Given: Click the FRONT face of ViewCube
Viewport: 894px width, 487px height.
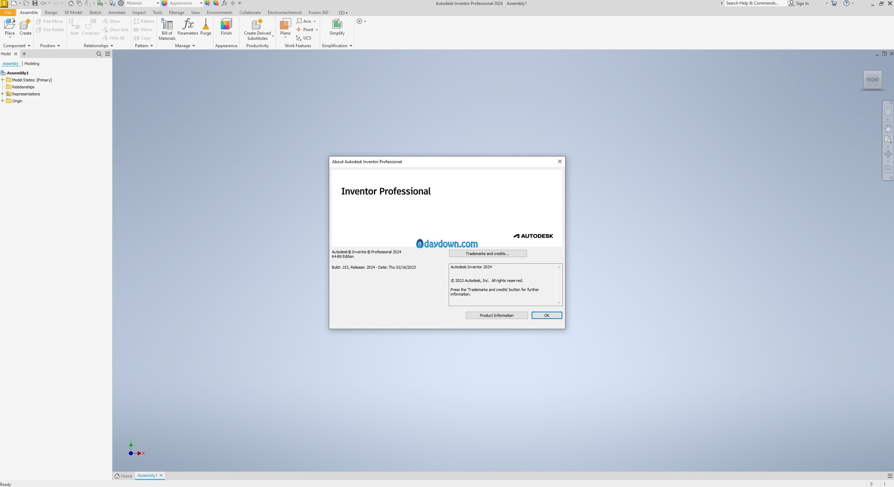Looking at the screenshot, I should 872,80.
